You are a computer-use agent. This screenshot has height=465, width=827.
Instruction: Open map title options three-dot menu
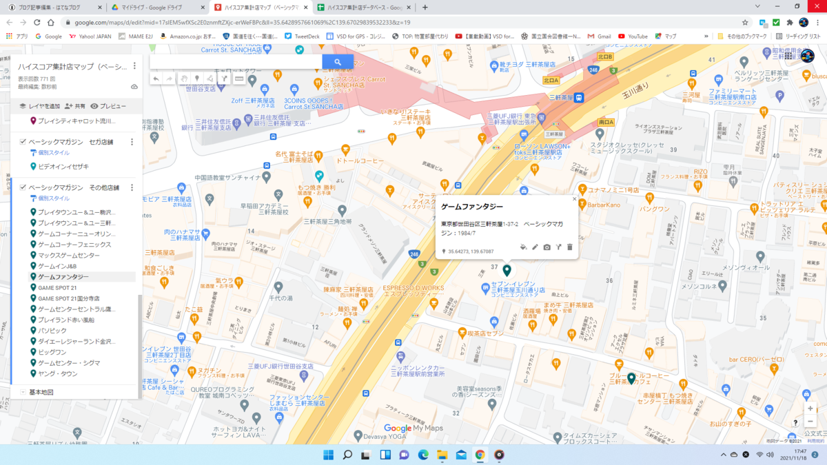(x=134, y=66)
